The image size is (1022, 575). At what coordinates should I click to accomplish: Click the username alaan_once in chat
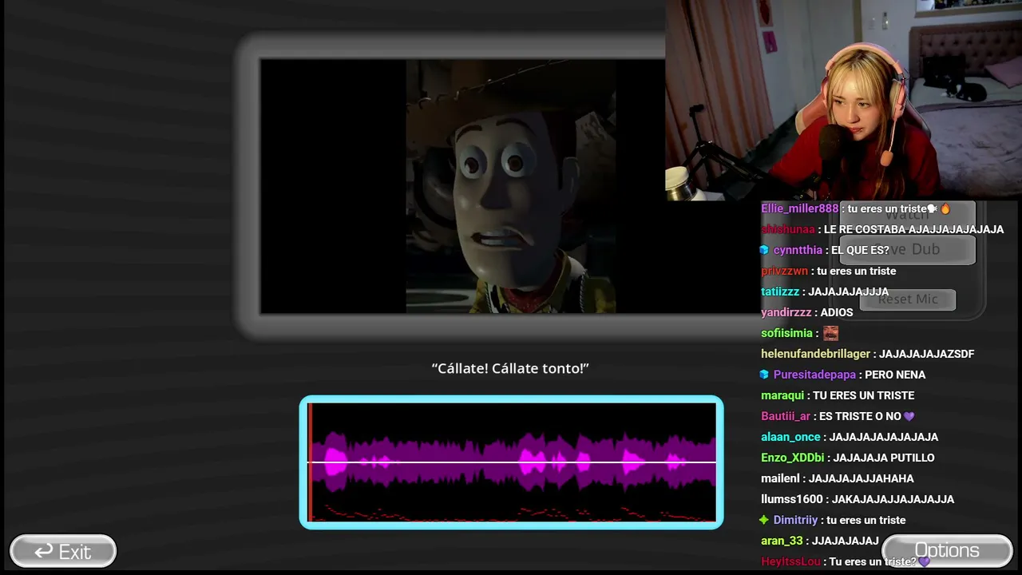[790, 437]
